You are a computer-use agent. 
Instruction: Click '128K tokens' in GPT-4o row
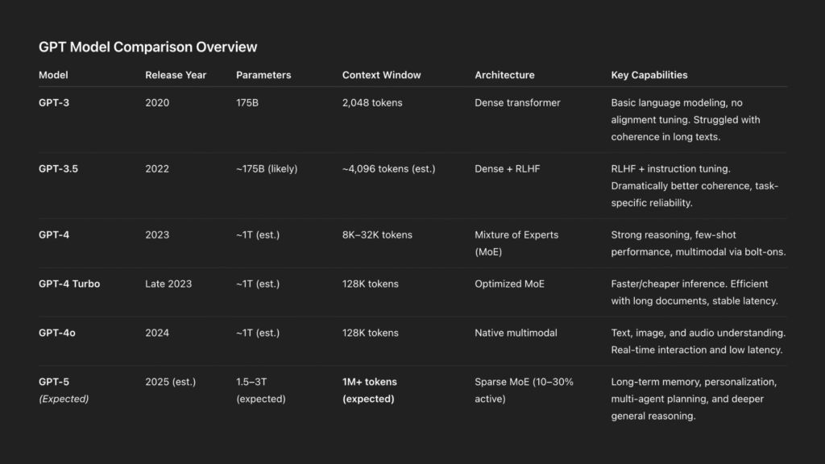click(x=371, y=333)
